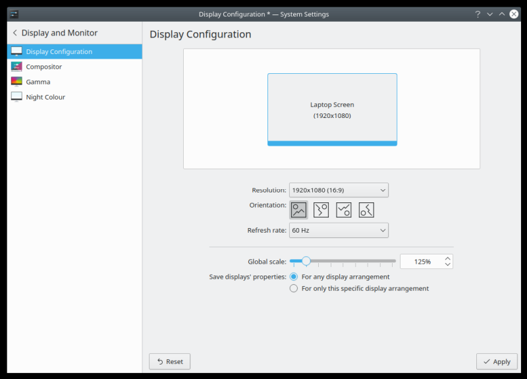Click the Global scale slider handle

coord(306,261)
